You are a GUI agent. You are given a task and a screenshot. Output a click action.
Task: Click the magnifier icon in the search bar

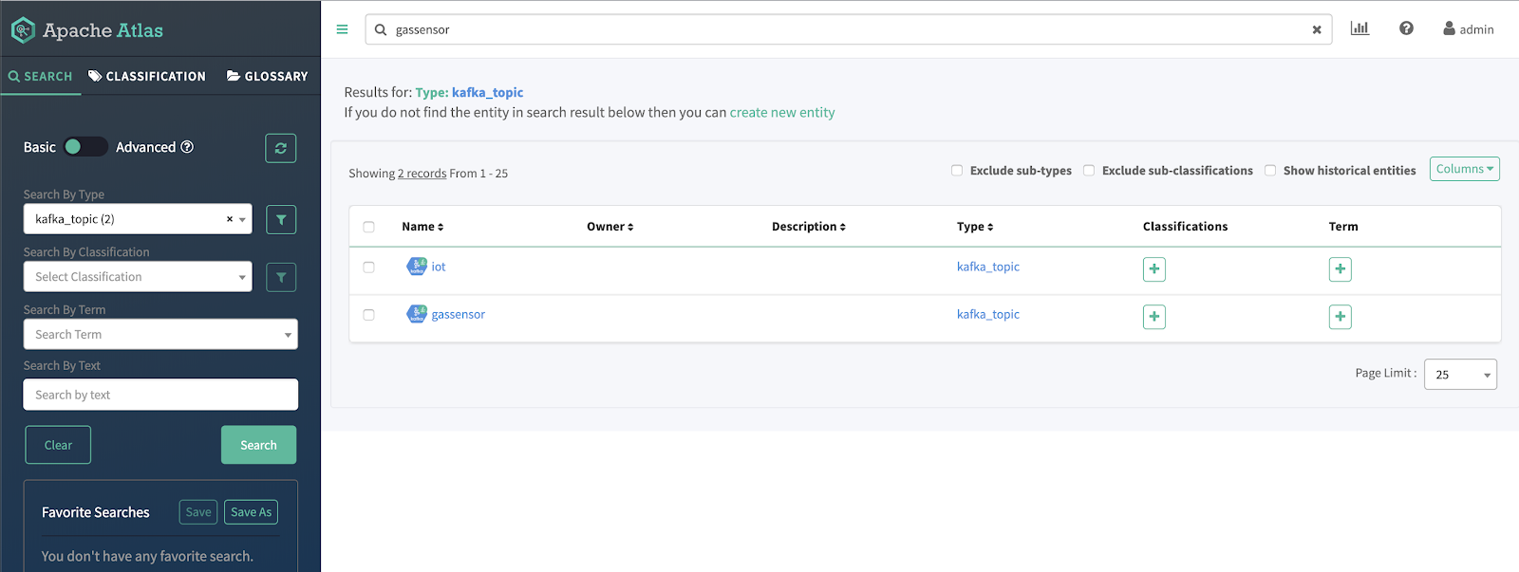[x=381, y=29]
